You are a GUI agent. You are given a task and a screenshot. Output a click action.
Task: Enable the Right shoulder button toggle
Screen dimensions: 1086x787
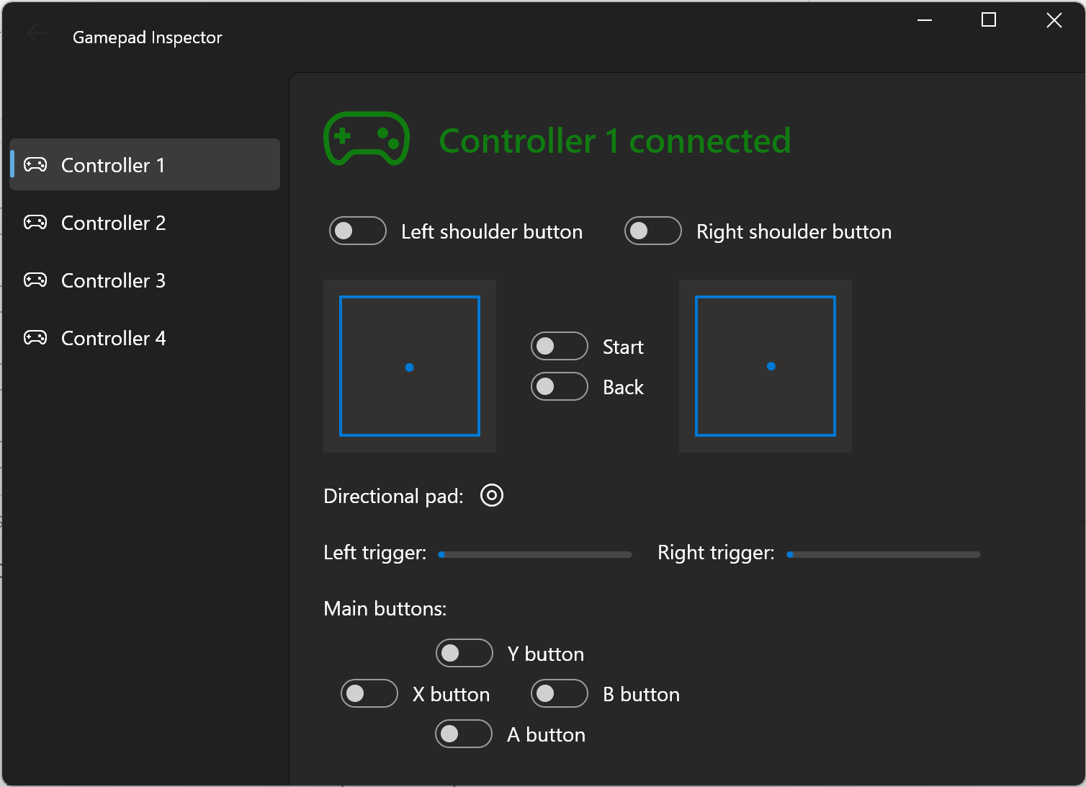(652, 231)
